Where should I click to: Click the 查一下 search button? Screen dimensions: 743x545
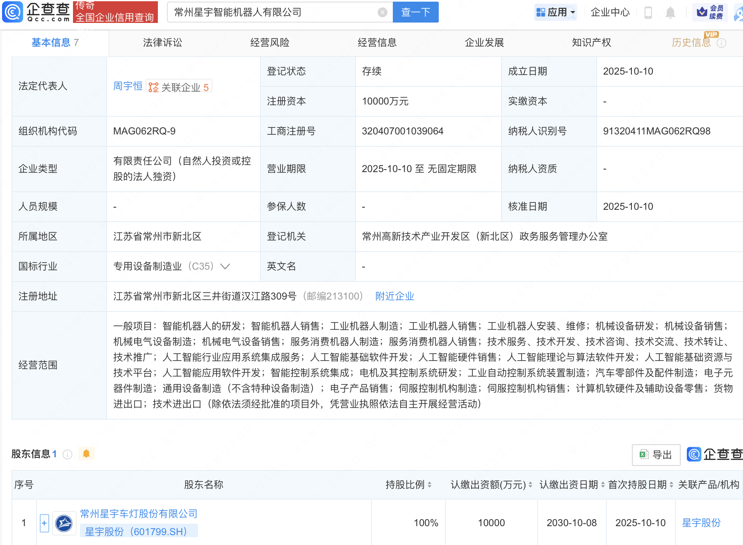pyautogui.click(x=415, y=12)
